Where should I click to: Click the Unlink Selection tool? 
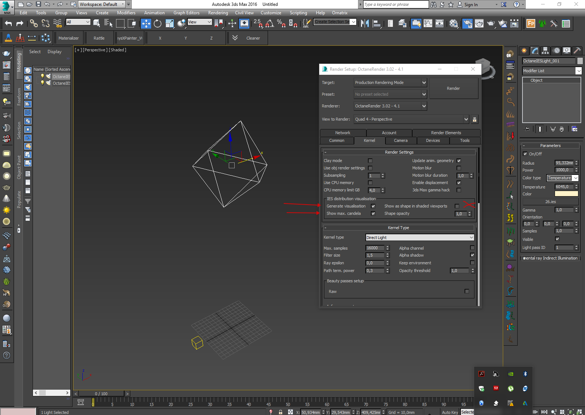click(45, 23)
